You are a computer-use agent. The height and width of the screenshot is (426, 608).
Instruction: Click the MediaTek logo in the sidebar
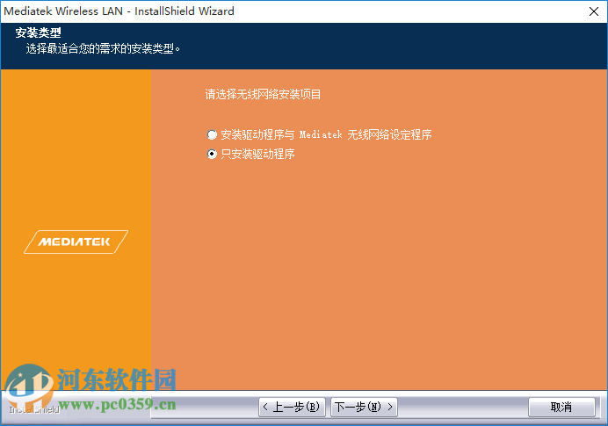pyautogui.click(x=76, y=242)
